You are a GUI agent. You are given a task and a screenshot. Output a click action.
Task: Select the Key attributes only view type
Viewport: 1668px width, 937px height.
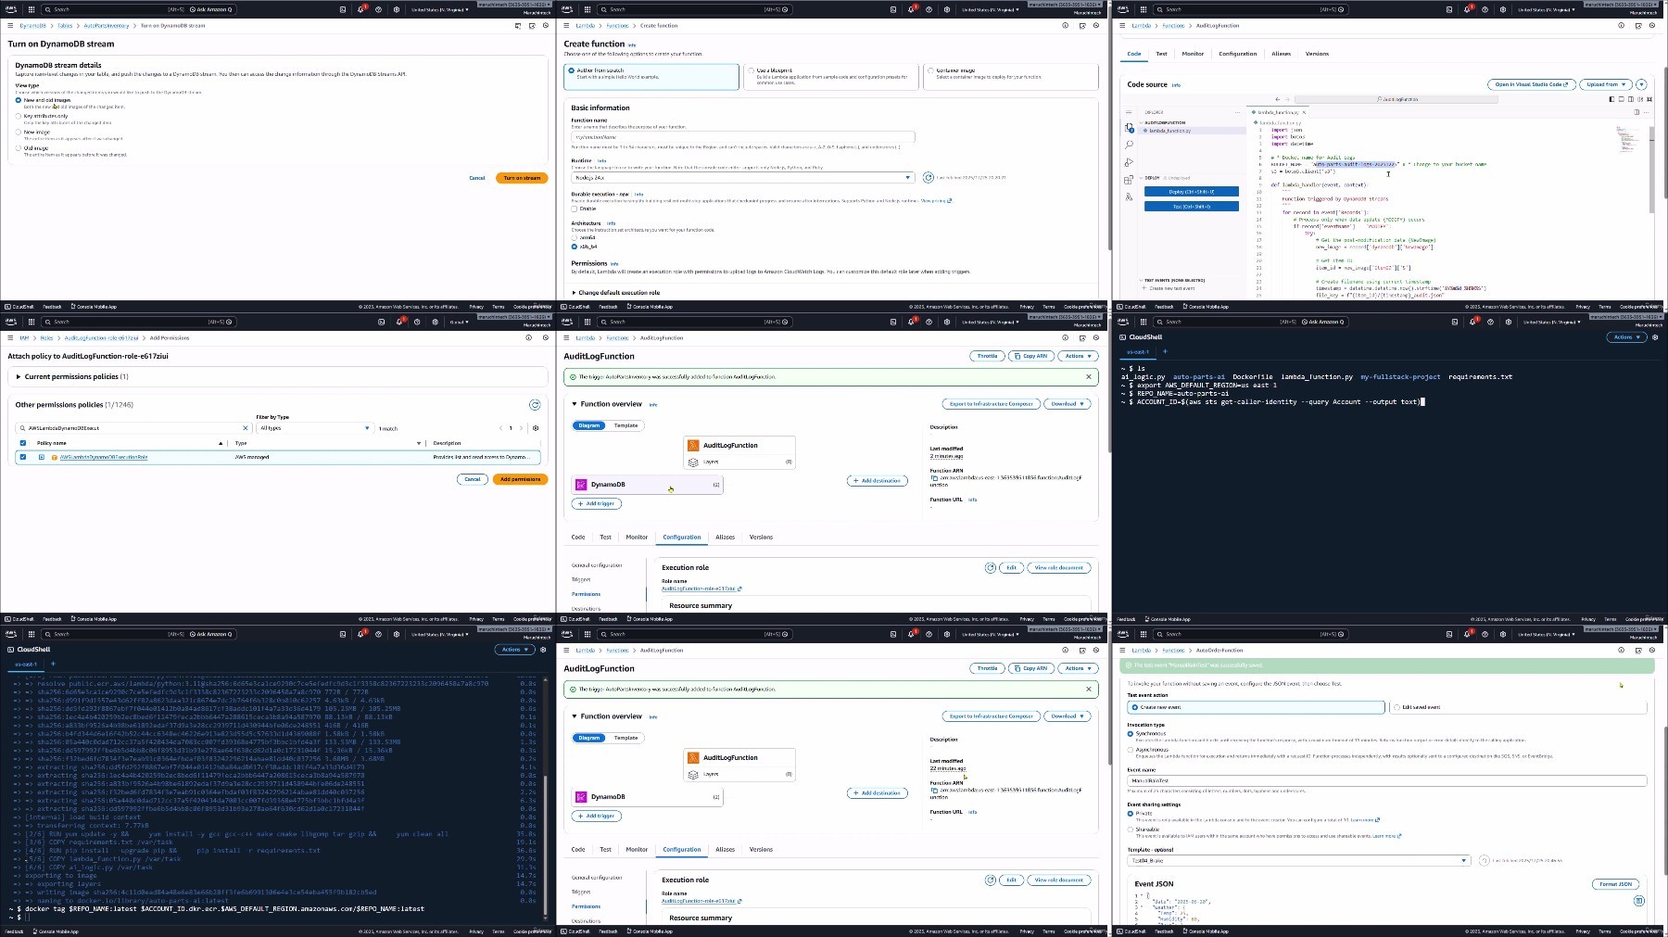pos(18,116)
